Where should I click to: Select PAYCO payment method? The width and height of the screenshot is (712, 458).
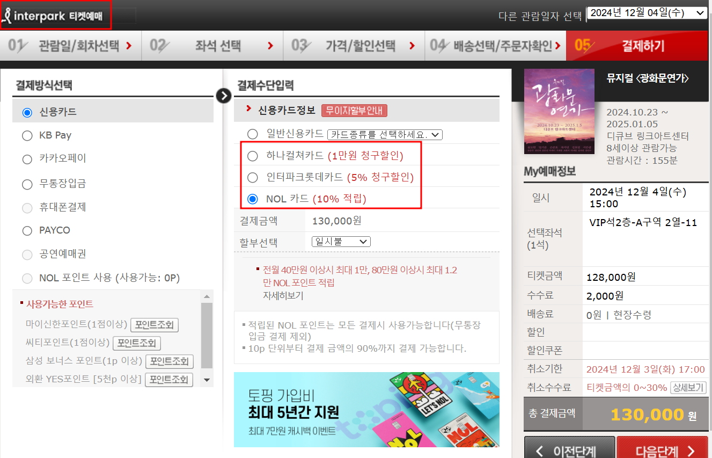[x=27, y=230]
